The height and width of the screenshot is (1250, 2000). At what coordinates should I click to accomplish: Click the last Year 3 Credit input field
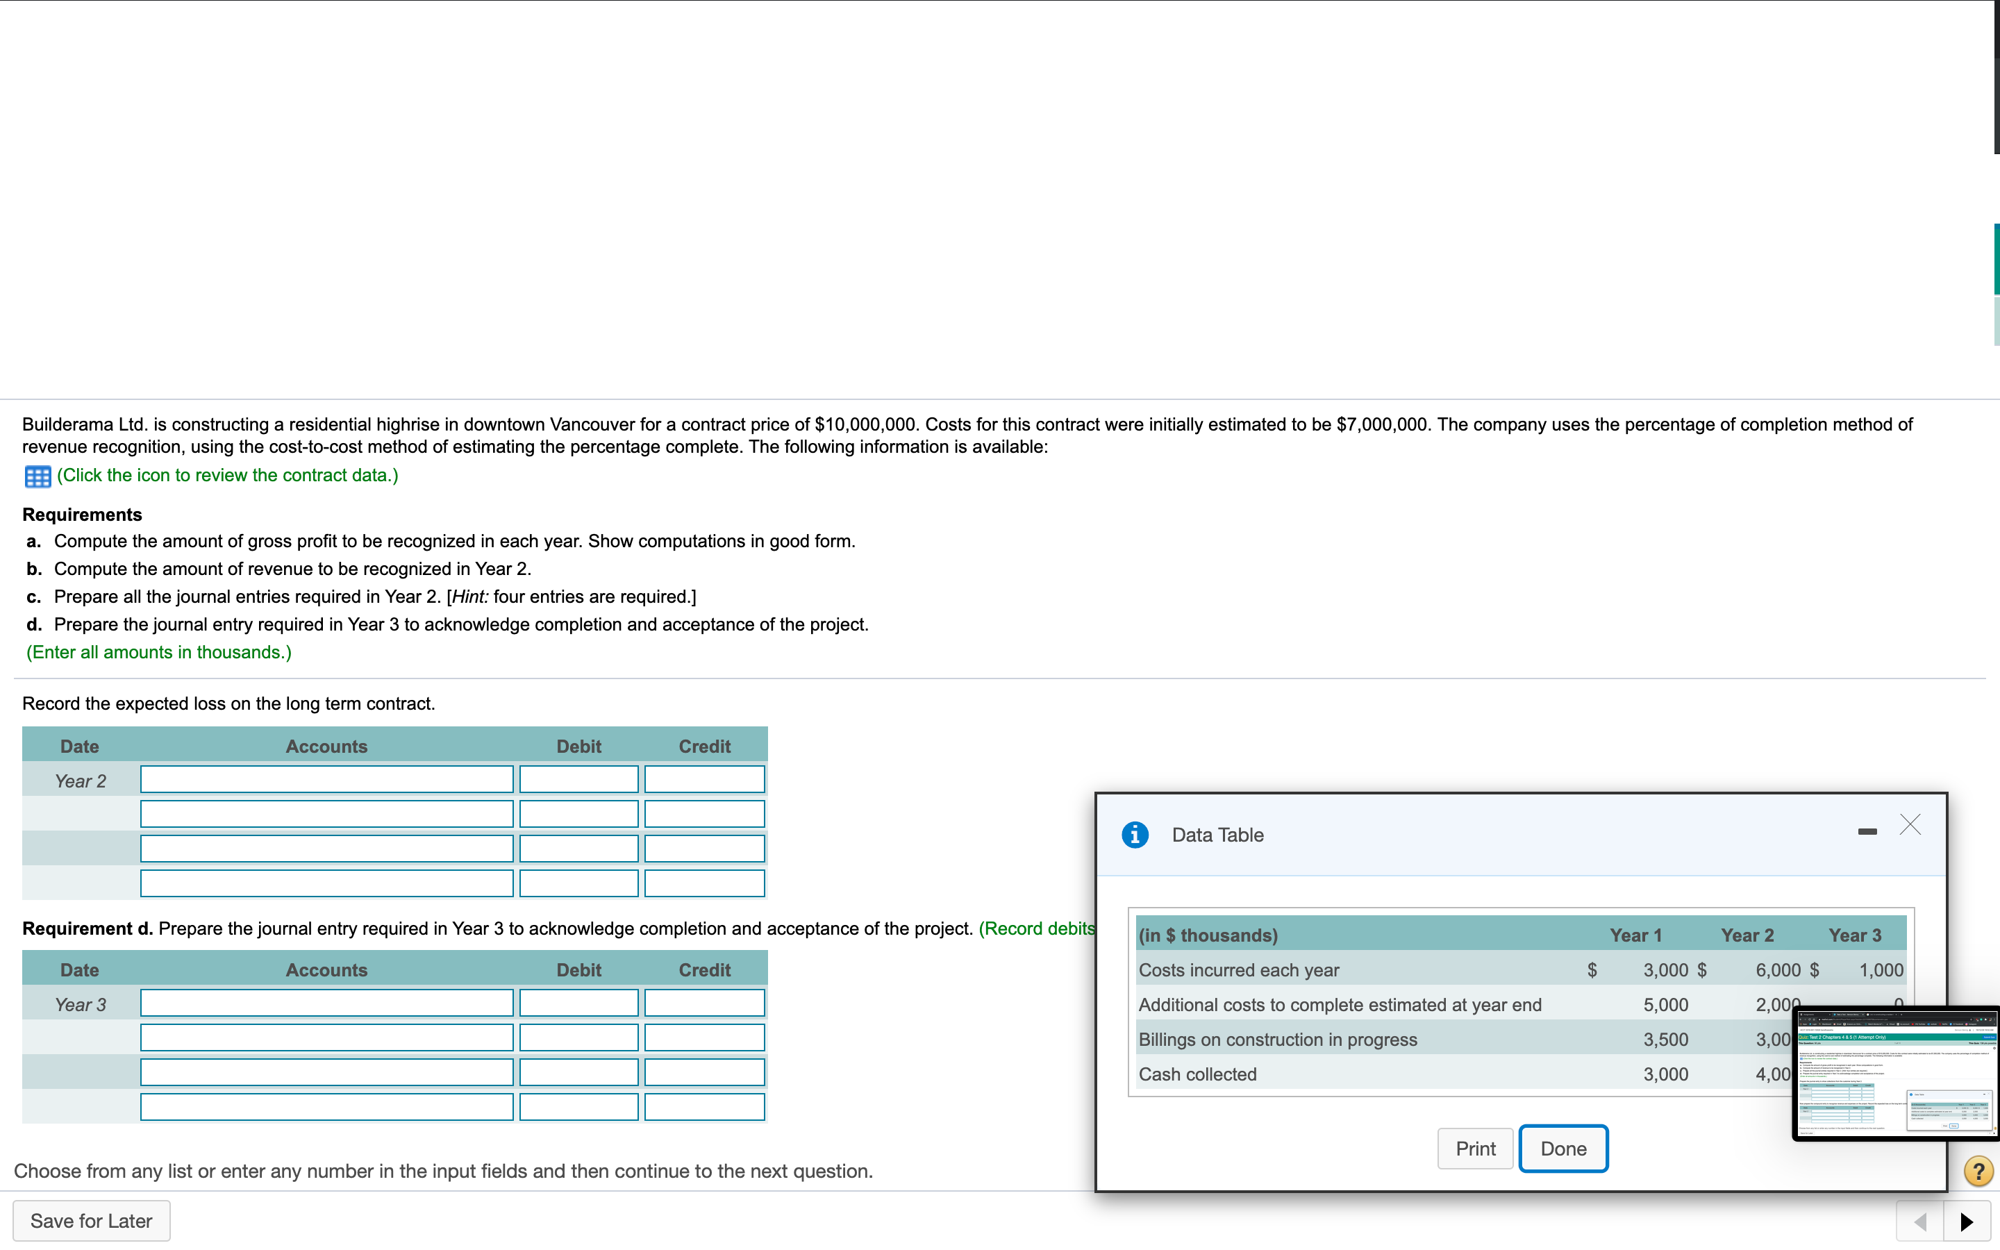(704, 1107)
